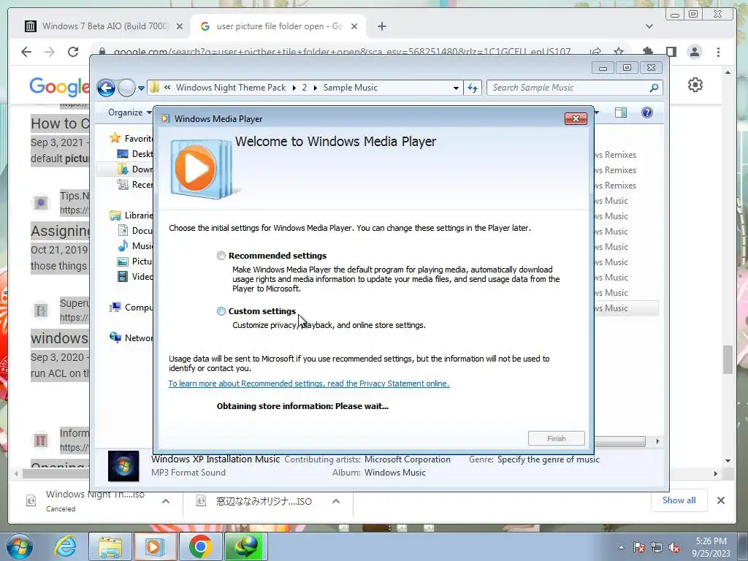This screenshot has height=561, width=748.
Task: Open Internet Explorer from taskbar
Action: pyautogui.click(x=65, y=546)
